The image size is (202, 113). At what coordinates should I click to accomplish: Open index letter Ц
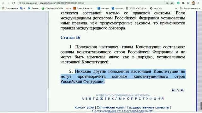[x=155, y=99]
